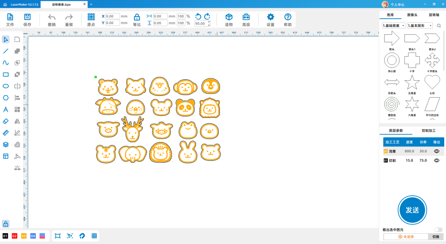446x244 pixels.
Task: Select the curve drawing tool
Action: (6, 63)
